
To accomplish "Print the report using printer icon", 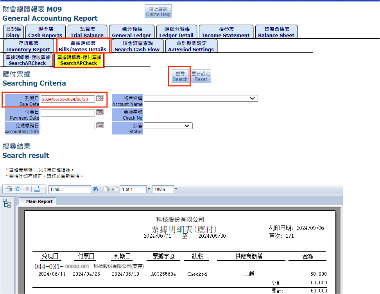I will pos(9,189).
